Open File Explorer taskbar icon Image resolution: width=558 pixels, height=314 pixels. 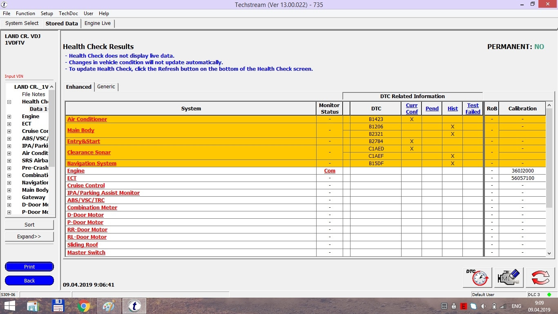(x=33, y=306)
